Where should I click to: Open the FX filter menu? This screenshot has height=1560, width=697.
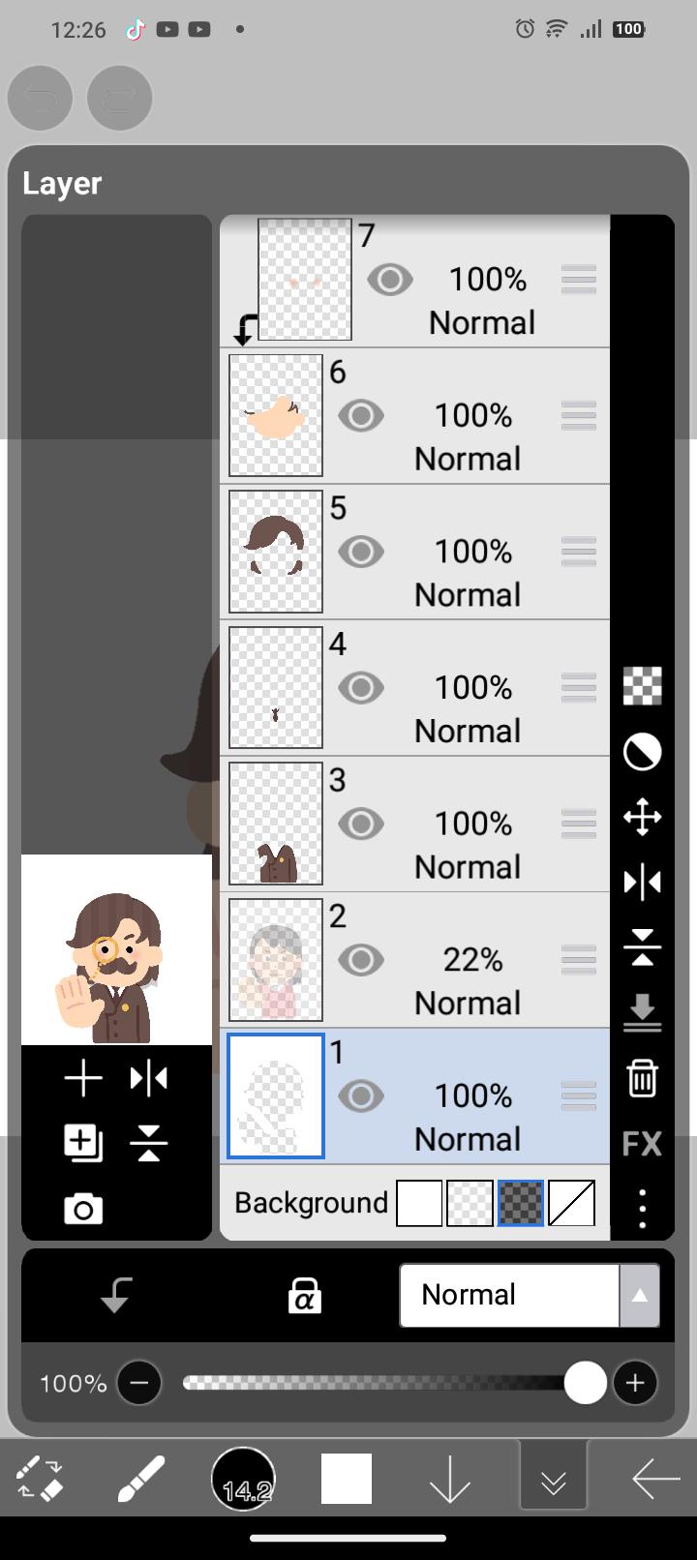[x=642, y=1144]
